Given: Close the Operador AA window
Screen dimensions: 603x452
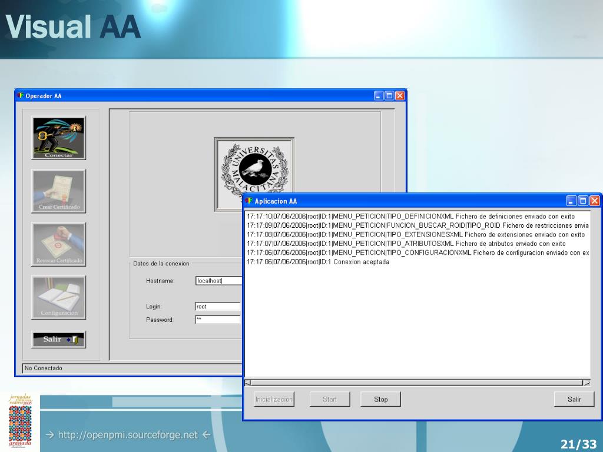Looking at the screenshot, I should coord(400,96).
